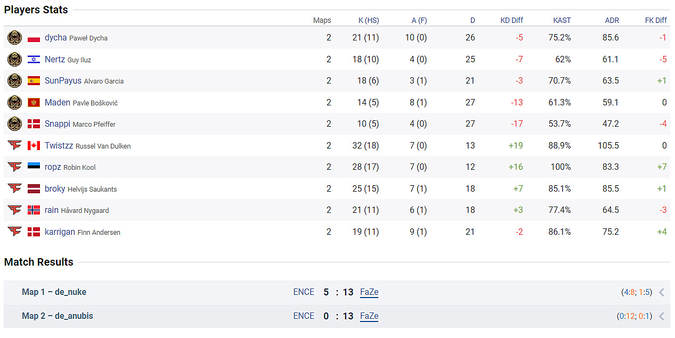Select the Danish flag next to Snappi
Screen dimensions: 675x338
click(x=34, y=123)
